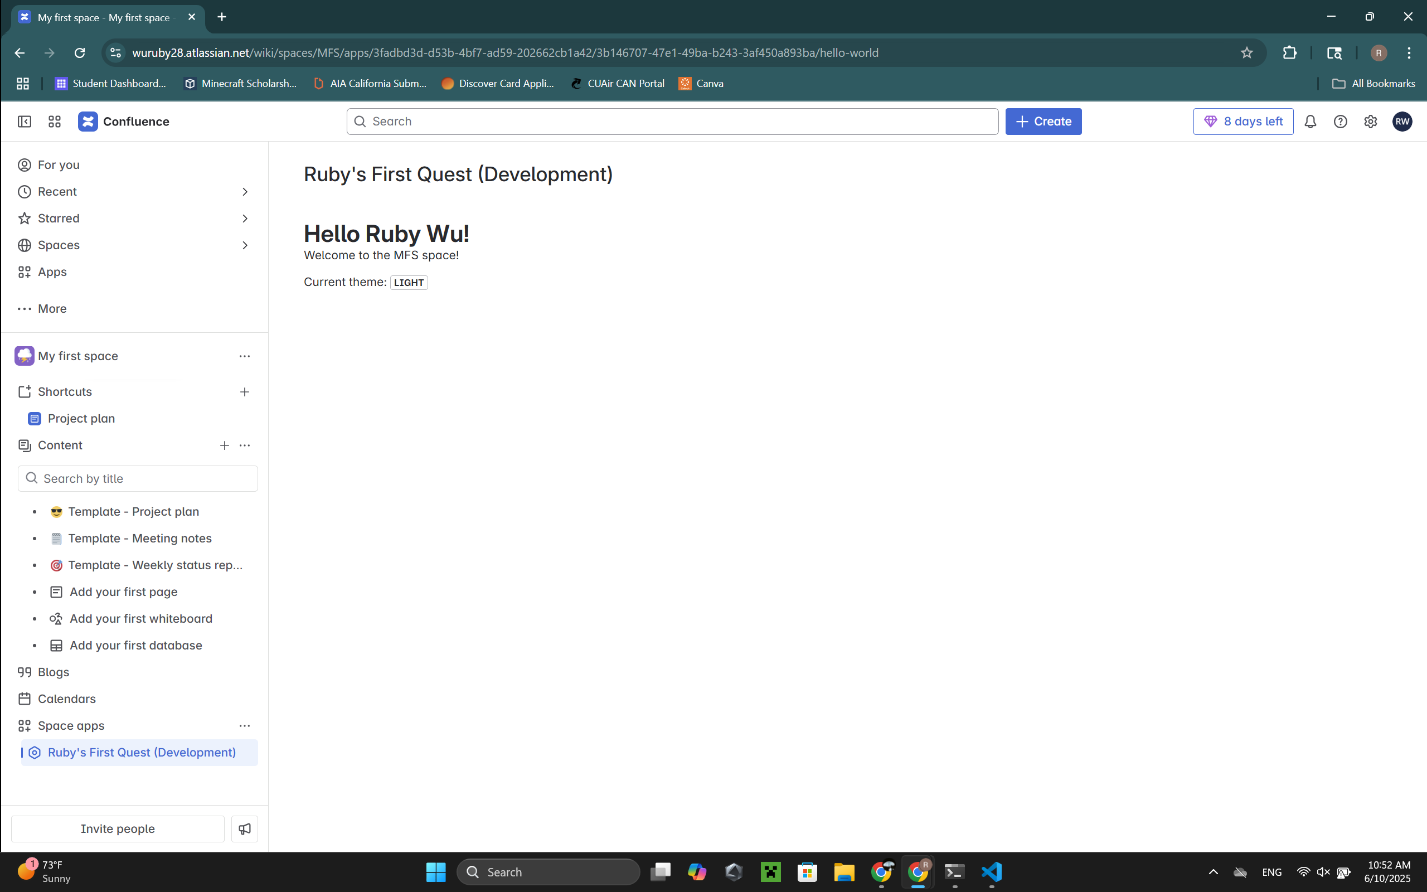Open Visual Studio Code from taskbar
Screen dimensions: 1427x892
click(x=991, y=872)
